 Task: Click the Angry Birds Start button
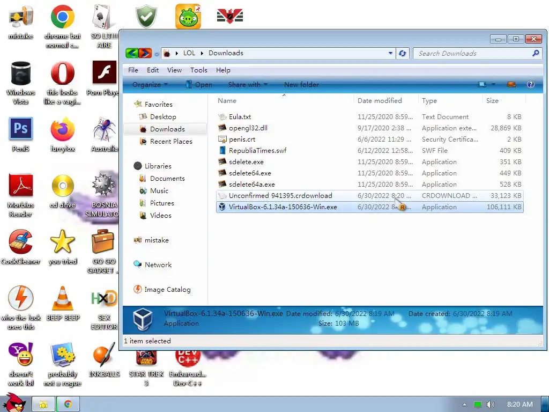(13, 402)
